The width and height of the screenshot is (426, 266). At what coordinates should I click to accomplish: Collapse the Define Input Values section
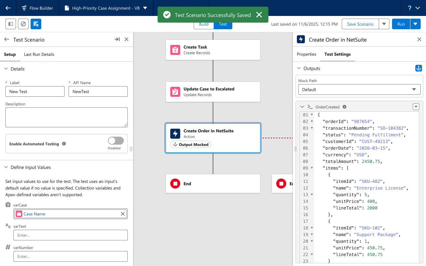6,167
